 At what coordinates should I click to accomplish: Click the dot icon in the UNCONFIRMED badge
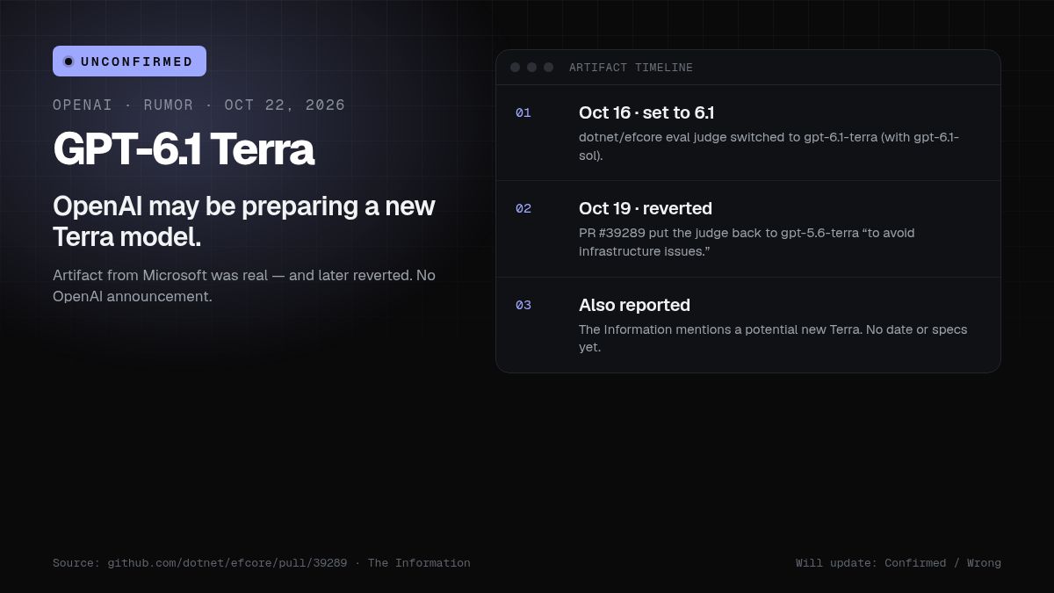tap(69, 61)
